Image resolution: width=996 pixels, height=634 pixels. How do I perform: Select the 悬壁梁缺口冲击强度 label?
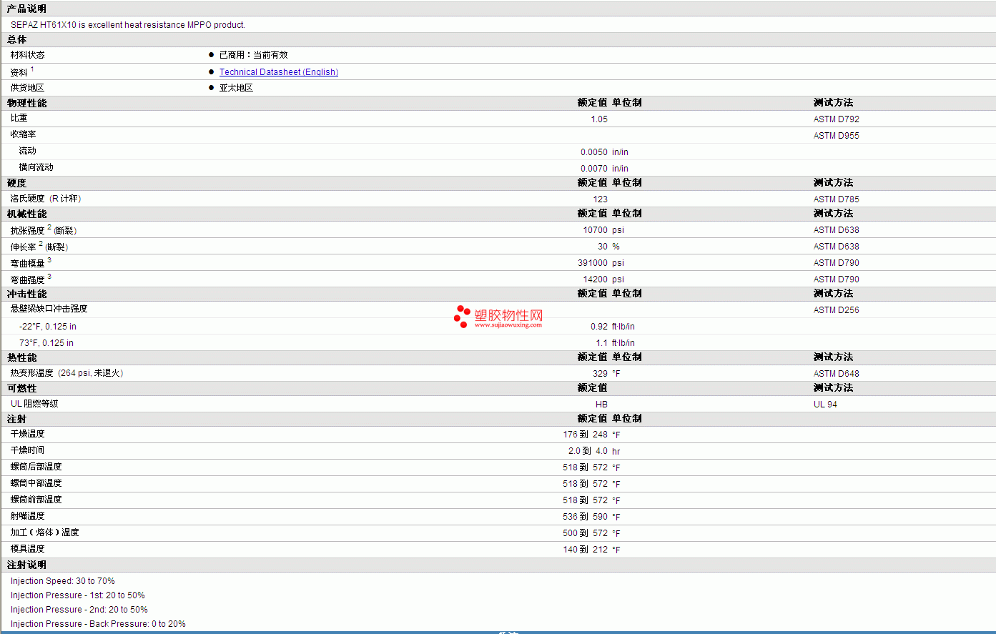tap(49, 309)
